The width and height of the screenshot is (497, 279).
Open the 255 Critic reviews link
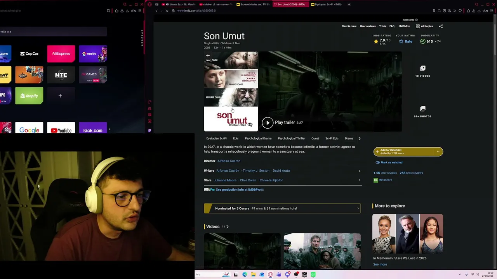pos(411,173)
